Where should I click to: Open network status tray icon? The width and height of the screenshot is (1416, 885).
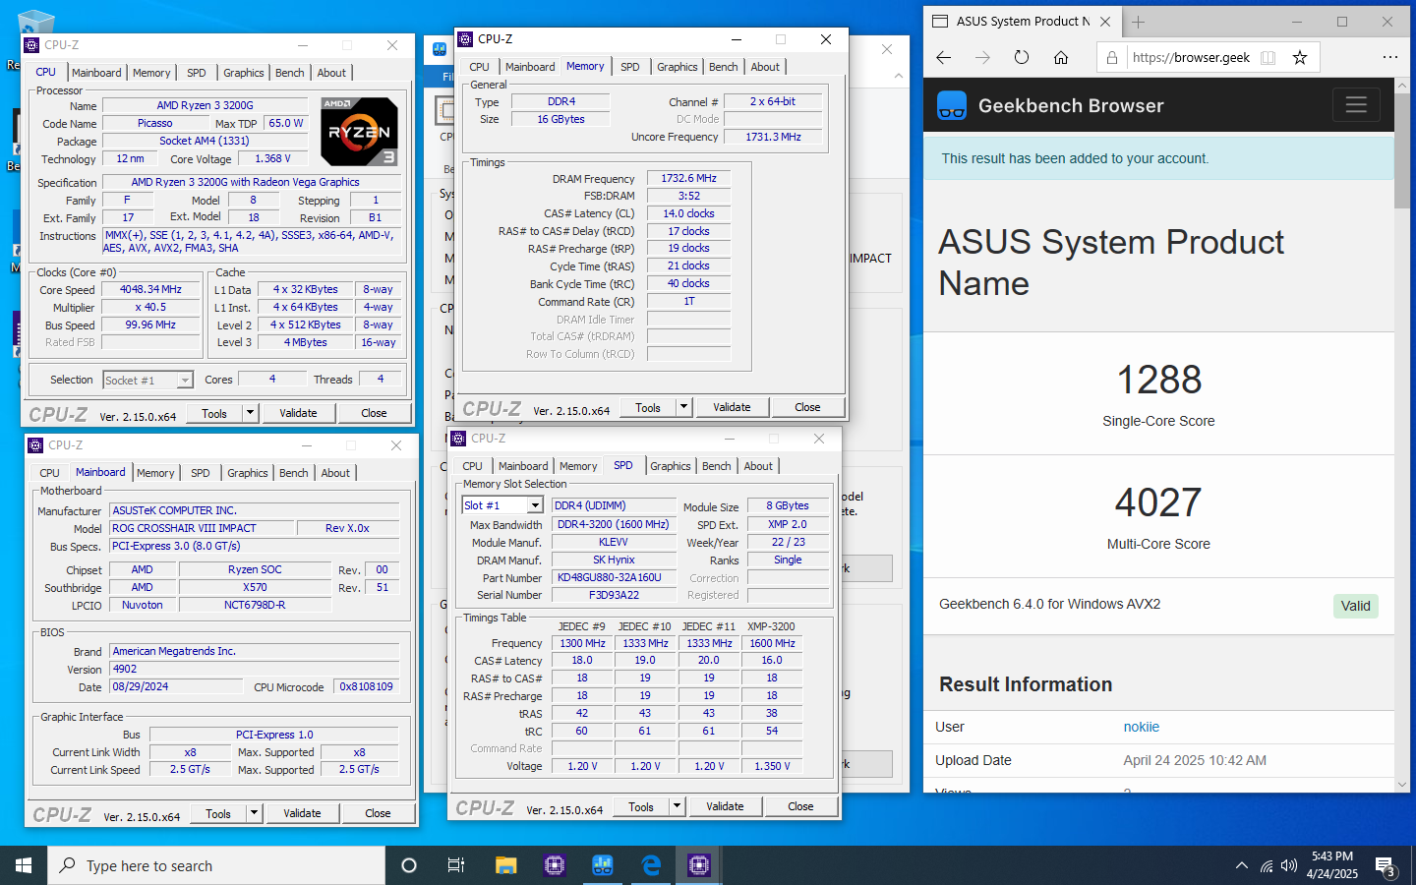pos(1267,865)
